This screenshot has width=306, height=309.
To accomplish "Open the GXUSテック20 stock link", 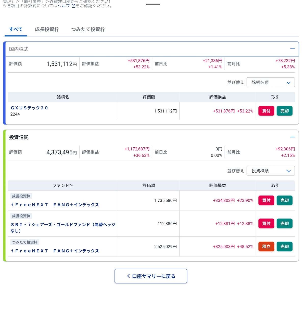I will pos(29,108).
